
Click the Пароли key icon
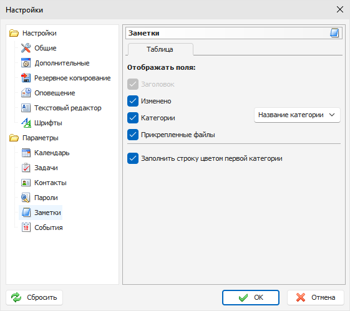click(26, 198)
